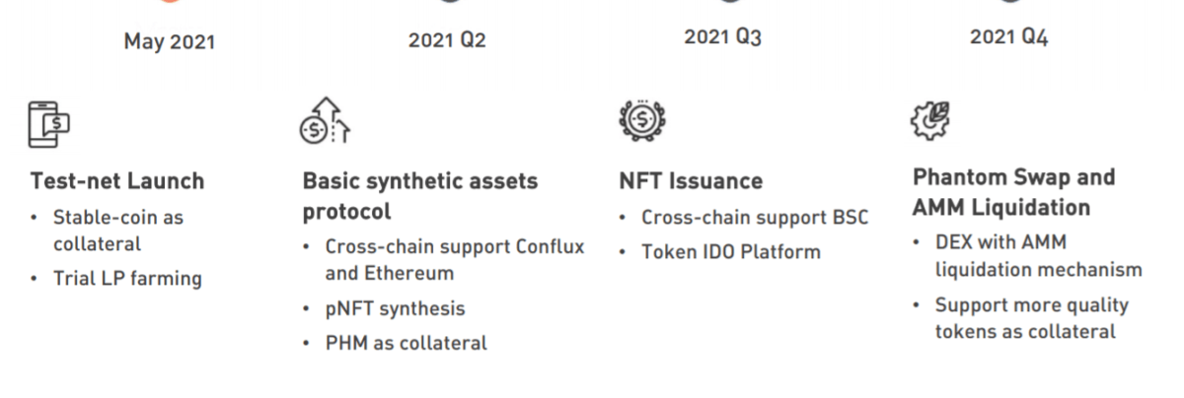Click the Test-net Launch heading
Viewport: 1184px width, 398px height.
tap(117, 181)
